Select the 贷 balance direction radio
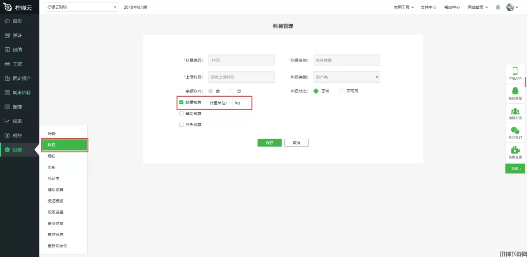 coord(232,91)
